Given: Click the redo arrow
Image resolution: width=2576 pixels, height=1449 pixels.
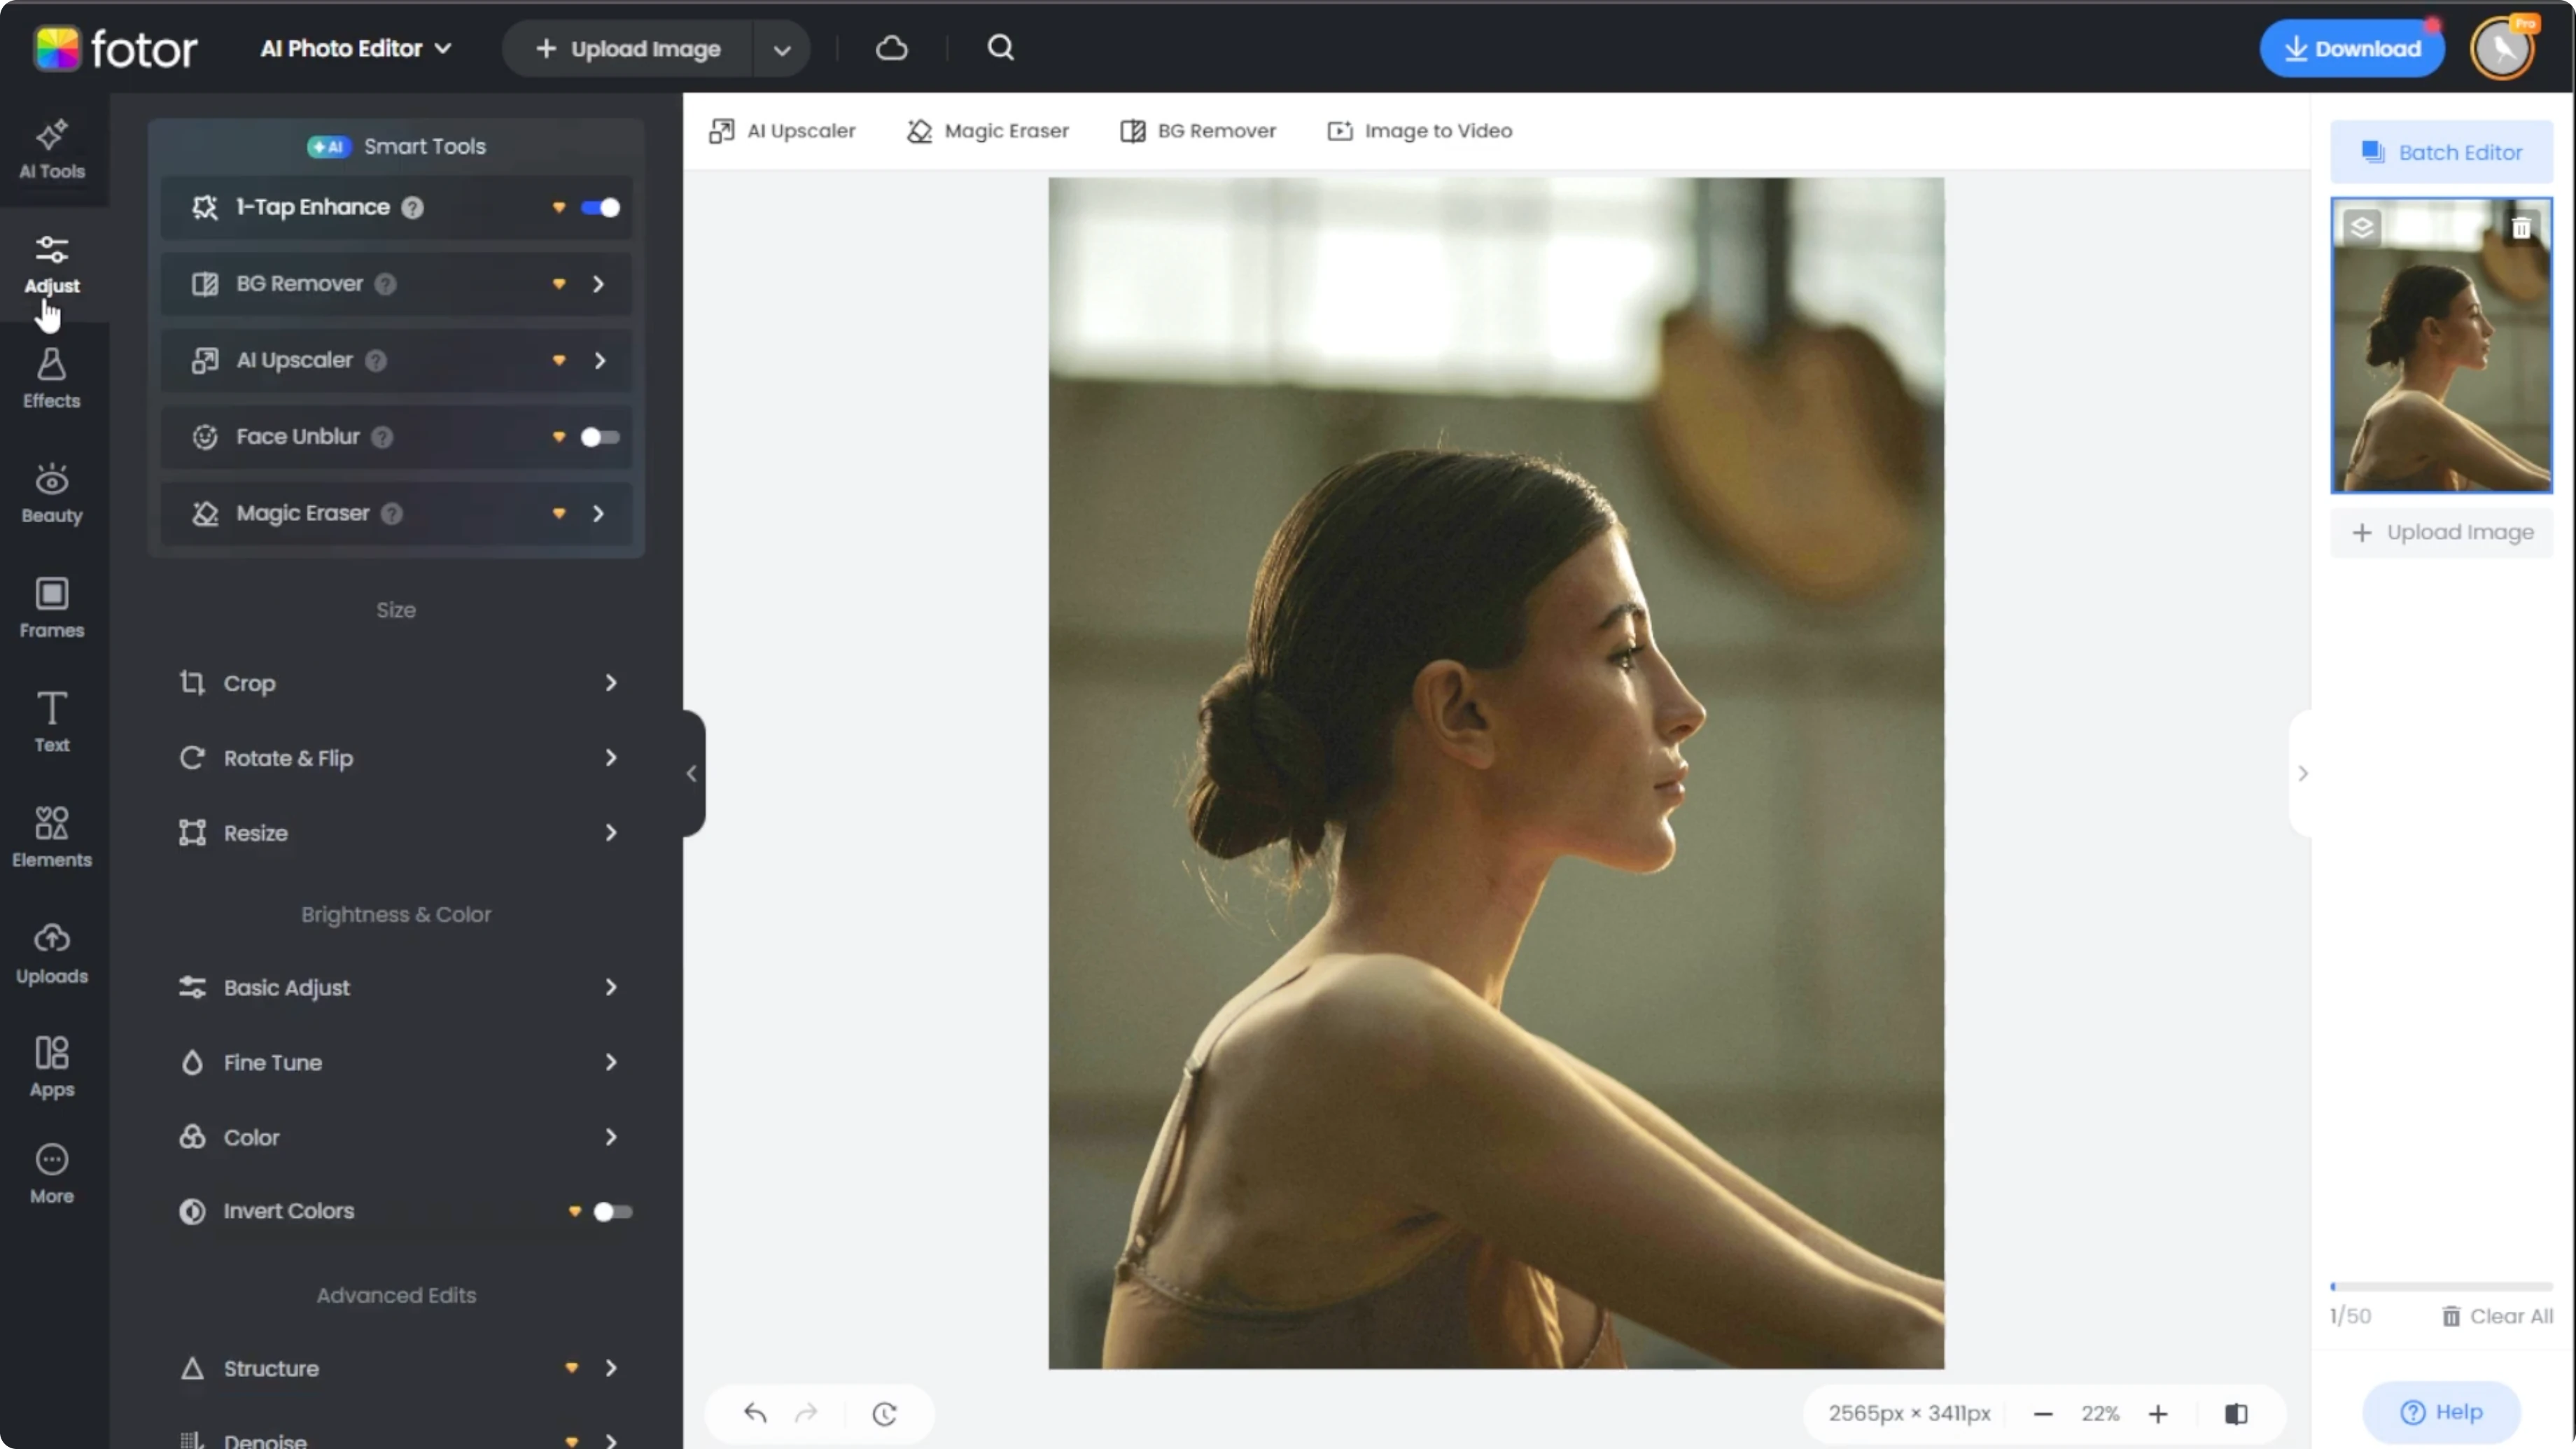Looking at the screenshot, I should (x=806, y=1413).
